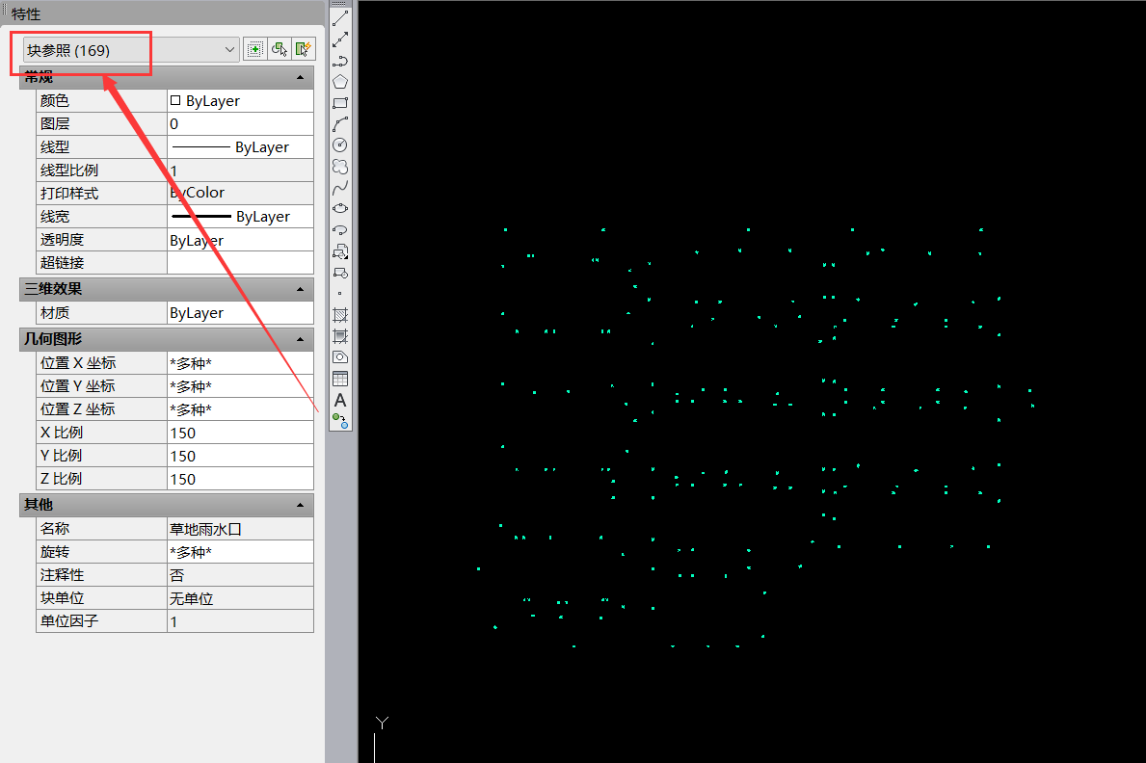This screenshot has height=763, width=1146.
Task: Open the 块参照 (169) object type dropdown
Action: coord(229,49)
